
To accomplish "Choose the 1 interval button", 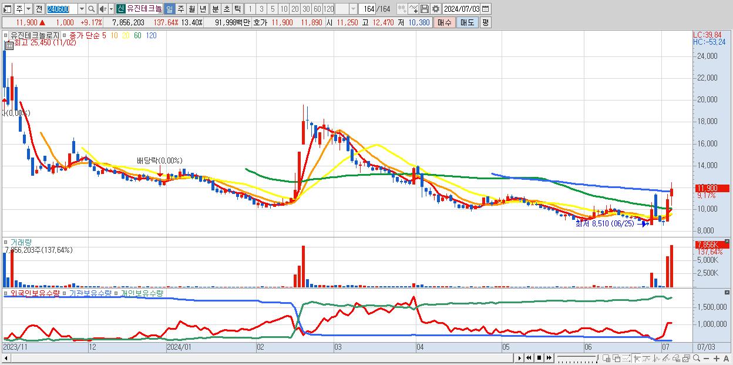I will [250, 9].
